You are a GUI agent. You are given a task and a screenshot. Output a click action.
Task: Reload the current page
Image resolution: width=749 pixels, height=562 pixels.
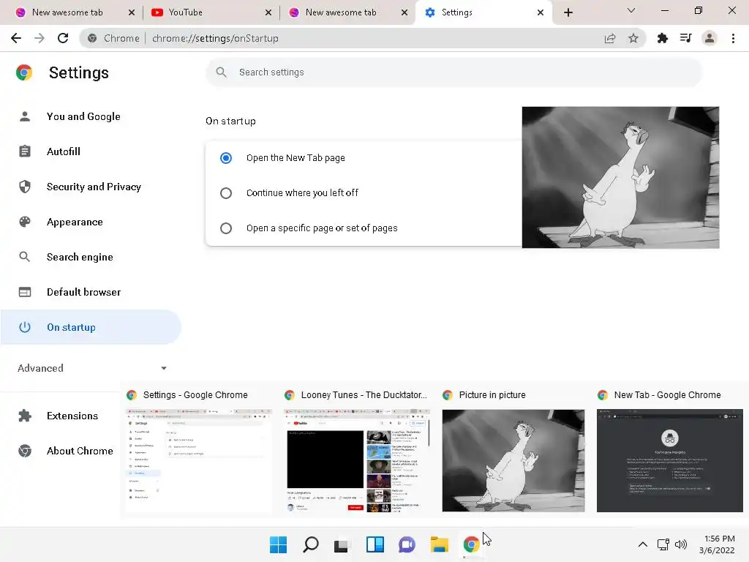[x=63, y=38]
